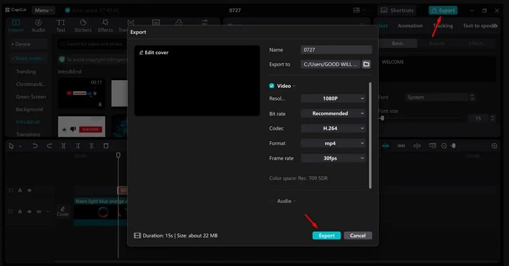509x266 pixels.
Task: Browse export folder with folder icon
Action: (366, 64)
